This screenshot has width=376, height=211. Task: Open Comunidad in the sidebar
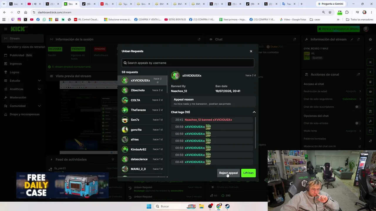click(x=18, y=106)
